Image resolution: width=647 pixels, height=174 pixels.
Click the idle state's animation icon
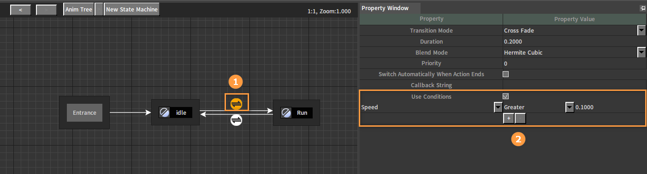[164, 112]
